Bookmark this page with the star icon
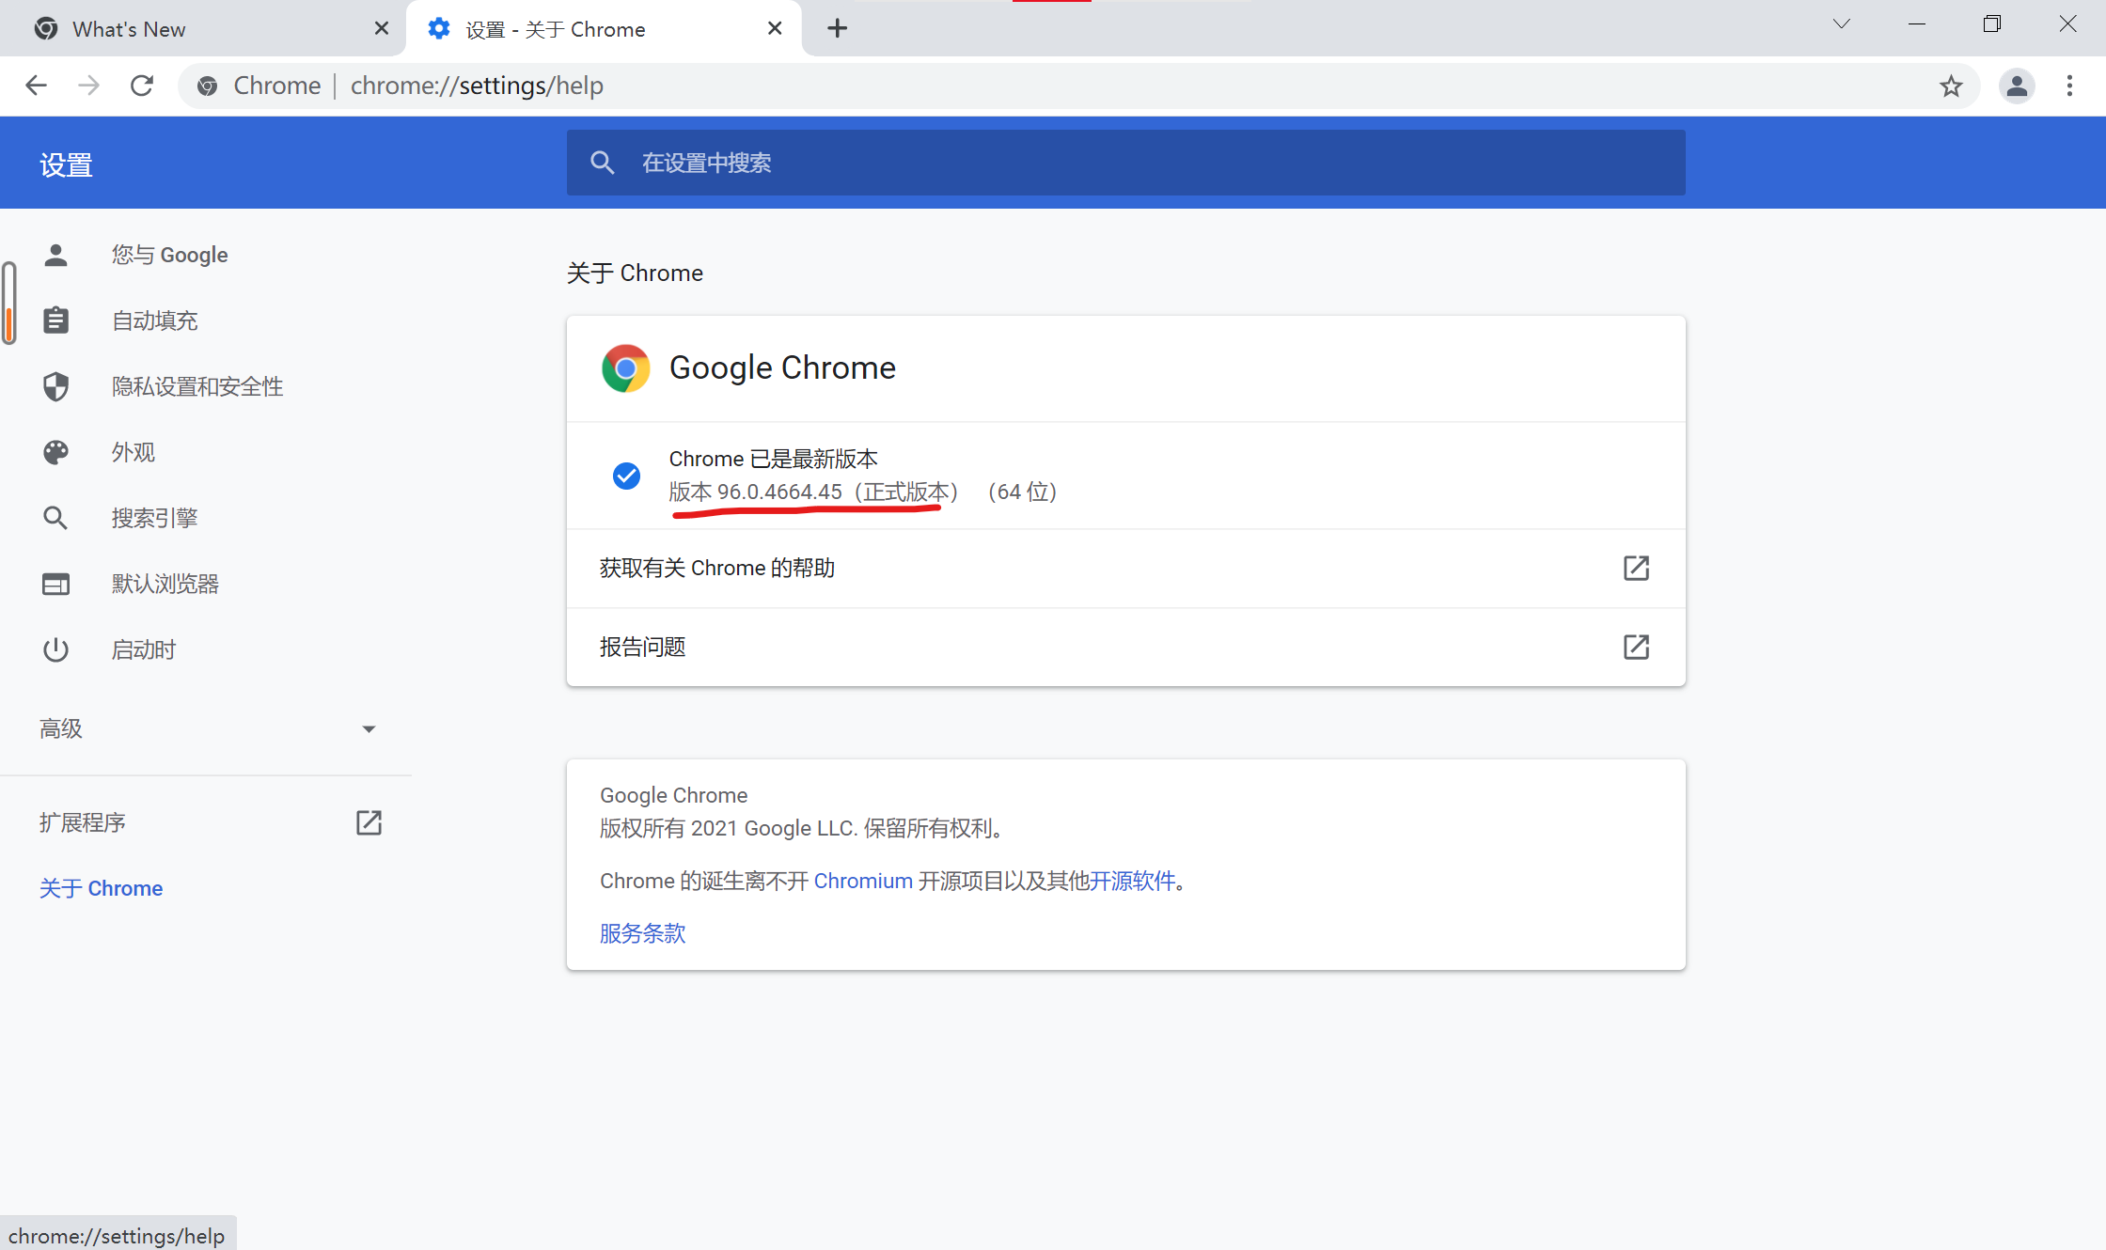The width and height of the screenshot is (2106, 1250). click(x=1951, y=86)
